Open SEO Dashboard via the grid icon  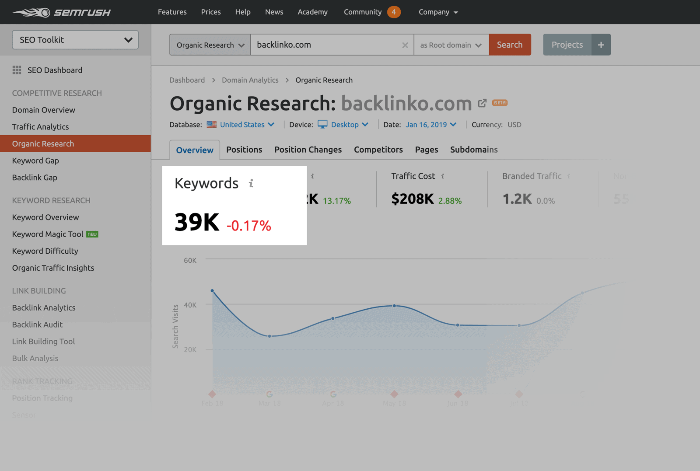(x=17, y=70)
